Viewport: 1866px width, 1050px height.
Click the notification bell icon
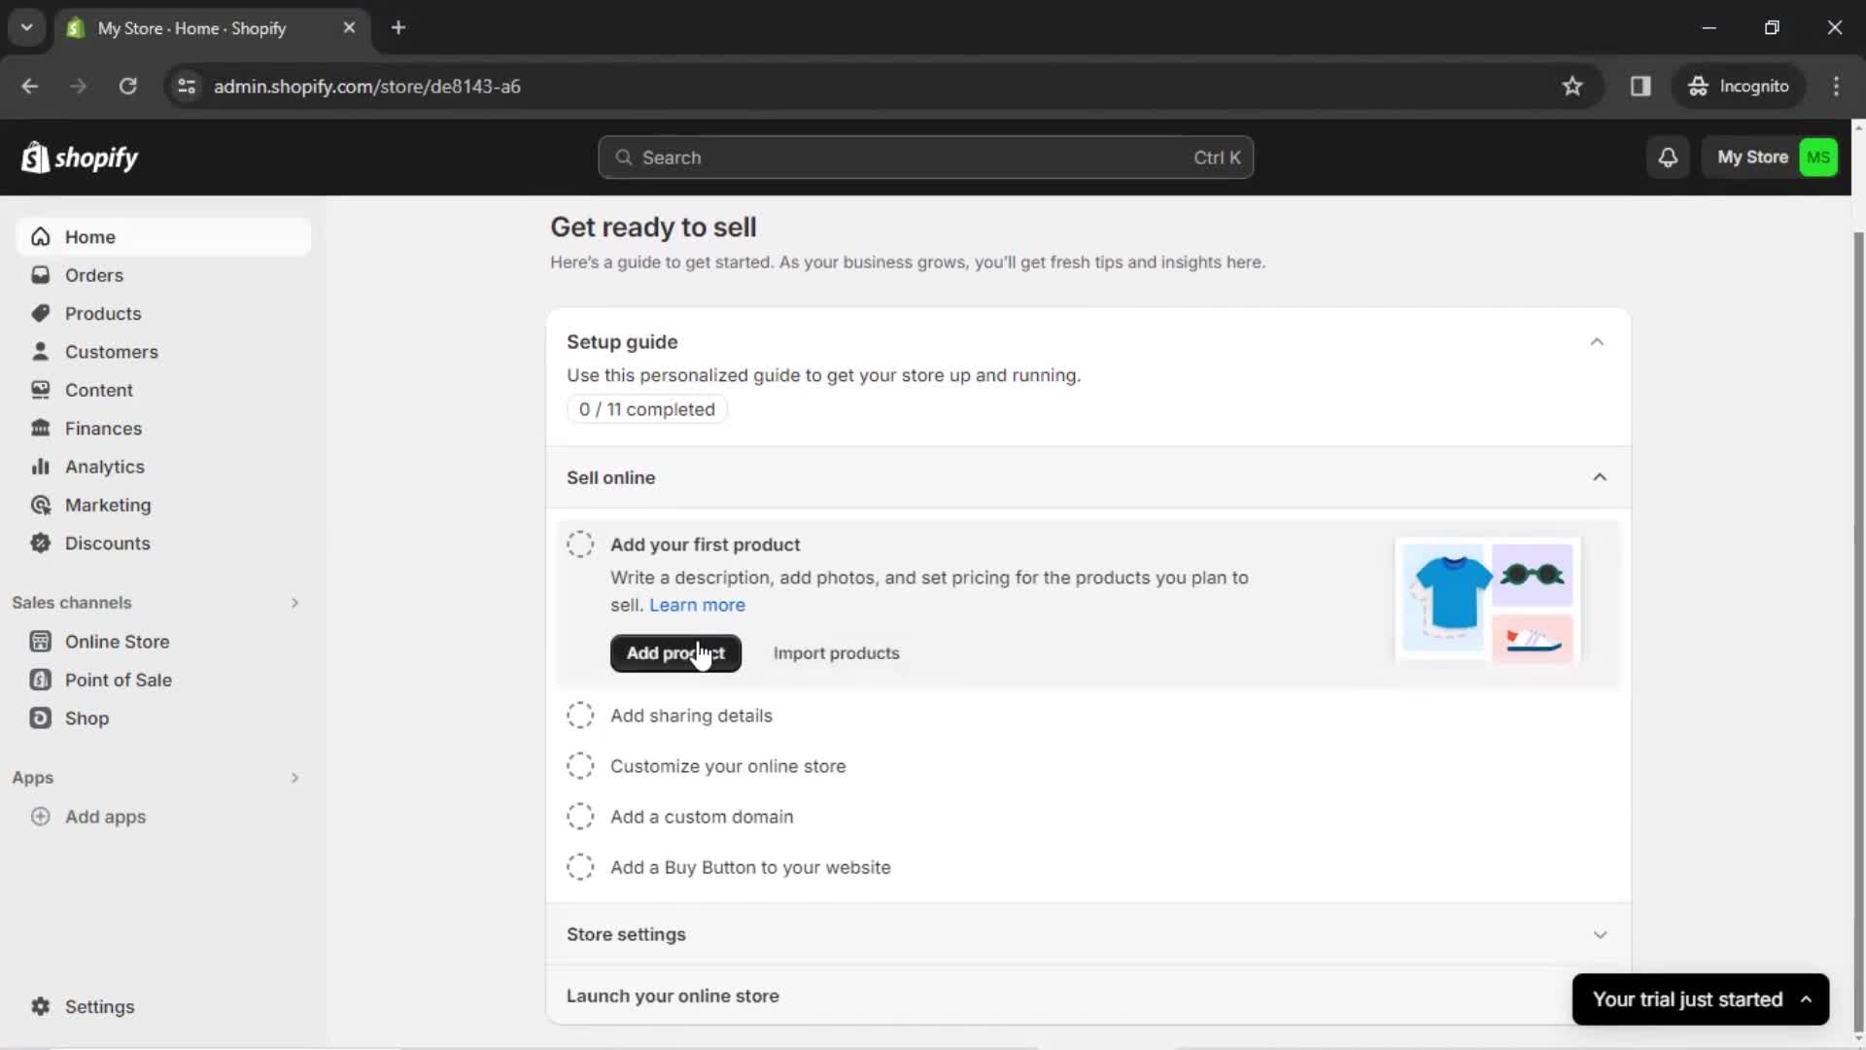(x=1669, y=157)
